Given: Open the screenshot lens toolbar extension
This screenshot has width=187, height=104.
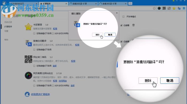Looking at the screenshot, I should [x=159, y=8].
